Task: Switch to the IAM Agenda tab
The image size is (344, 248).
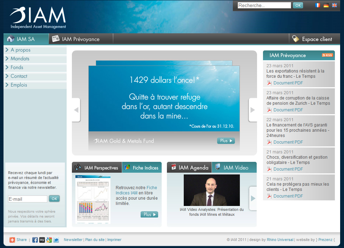Action: pyautogui.click(x=189, y=167)
